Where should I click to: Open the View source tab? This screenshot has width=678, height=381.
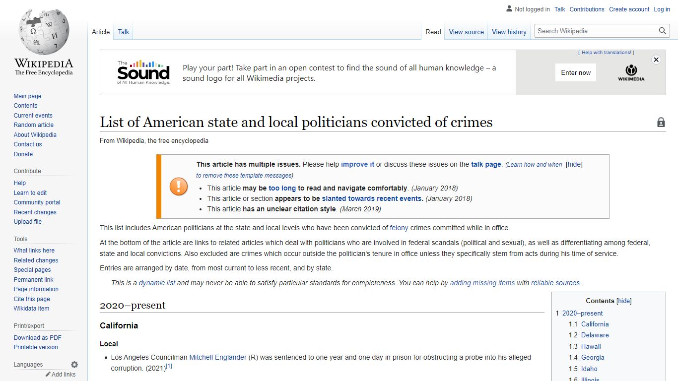tap(467, 32)
